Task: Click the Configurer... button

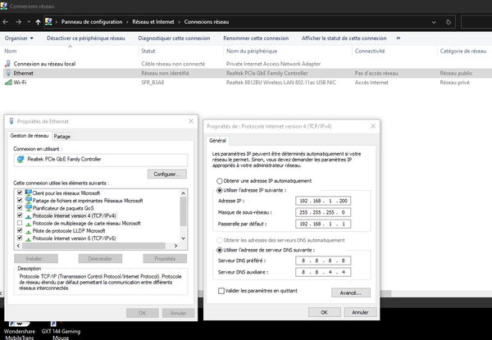Action: 167,175
